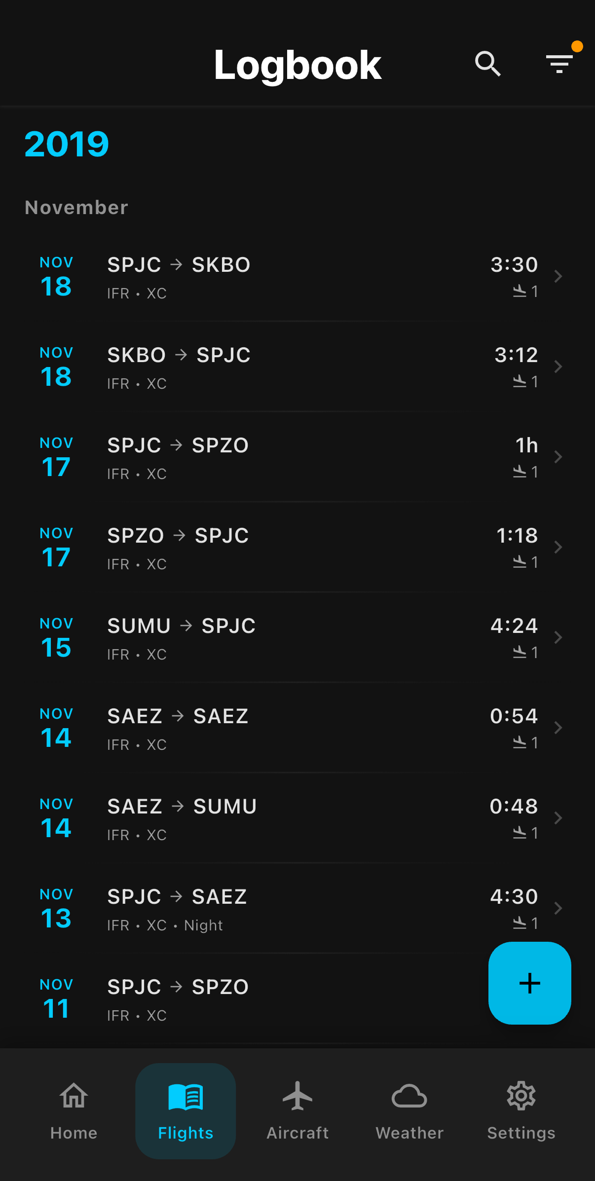595x1181 pixels.
Task: Expand the SAEZ to SAEZ flight chevron
Action: (558, 728)
